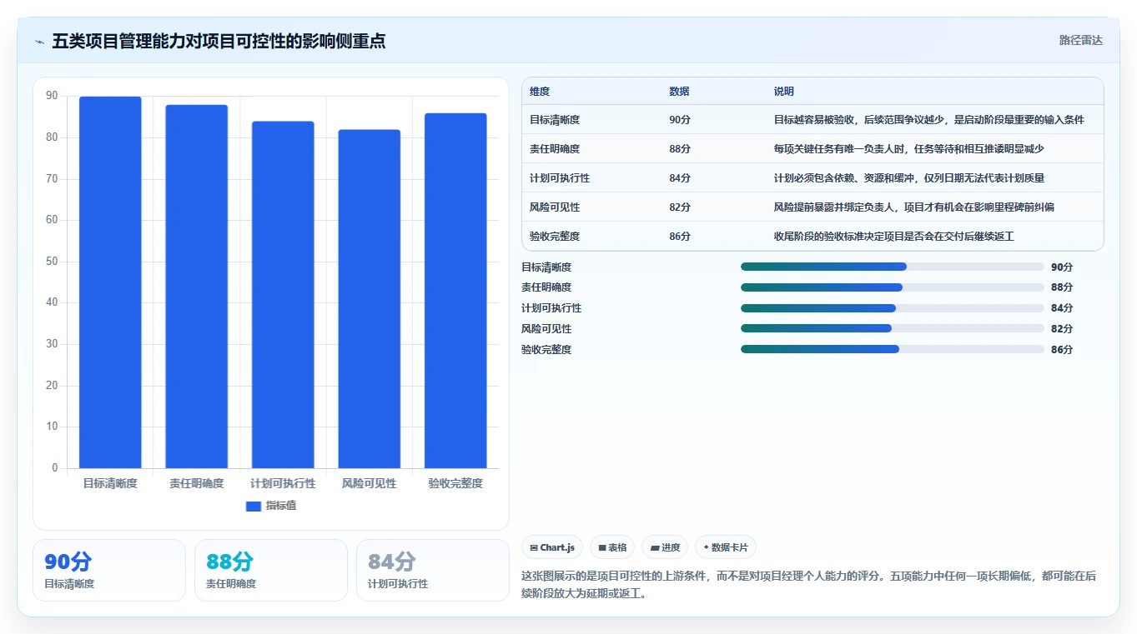1137x634 pixels.
Task: Click the 验收完整度 progress bar
Action: (893, 349)
